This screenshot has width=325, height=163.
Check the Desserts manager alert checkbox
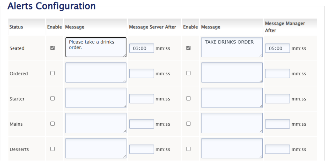click(x=188, y=149)
